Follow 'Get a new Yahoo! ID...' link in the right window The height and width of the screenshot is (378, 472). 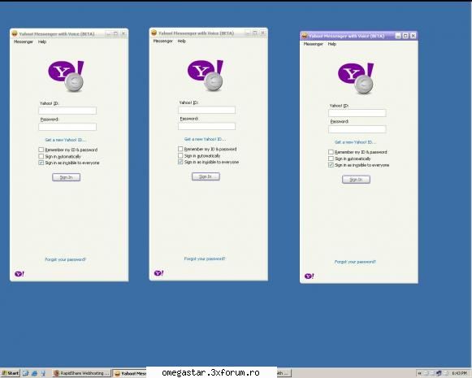tap(355, 142)
